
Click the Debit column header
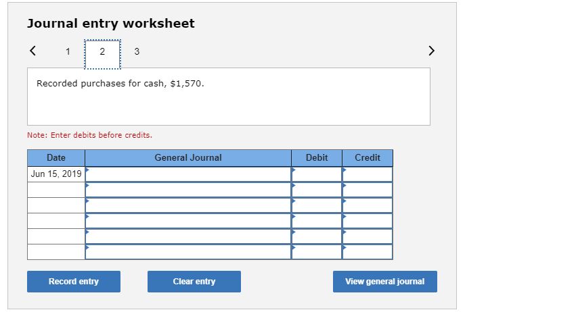click(x=317, y=157)
